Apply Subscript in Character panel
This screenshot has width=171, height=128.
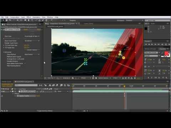coord(167,78)
